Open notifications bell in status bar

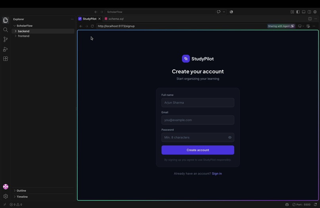tap(315, 204)
